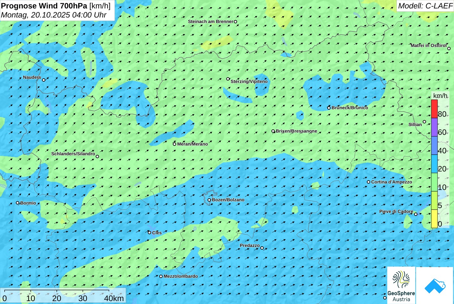The image size is (454, 304).
Task: Click the date 'Montag, 20.10.2025 04:00 Uhr'
Action: pos(54,15)
